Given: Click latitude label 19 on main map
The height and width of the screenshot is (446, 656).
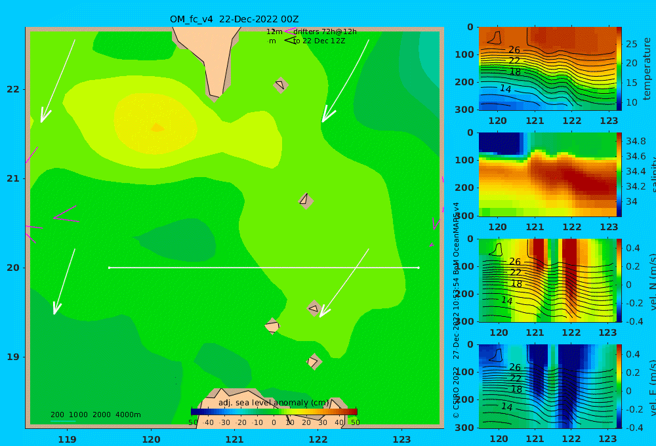Looking at the screenshot, I should [13, 357].
